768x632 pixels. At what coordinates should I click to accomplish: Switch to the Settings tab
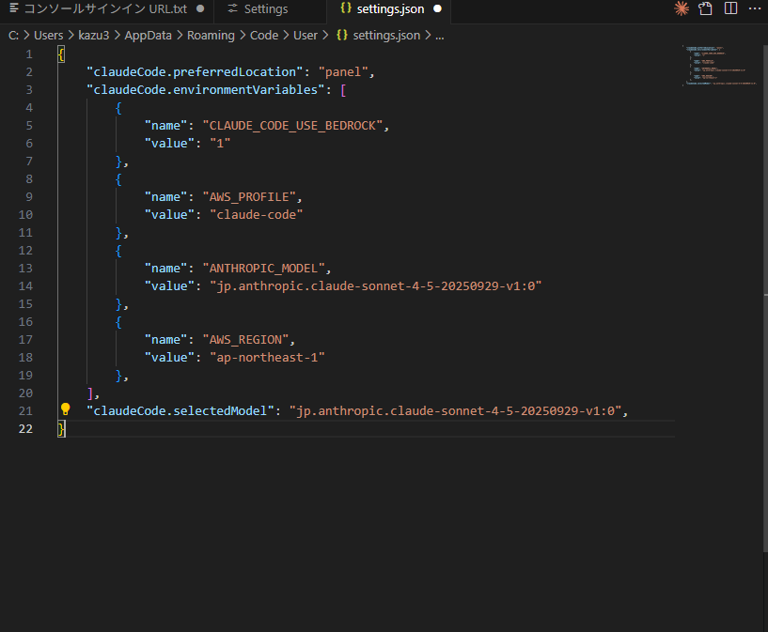click(268, 8)
